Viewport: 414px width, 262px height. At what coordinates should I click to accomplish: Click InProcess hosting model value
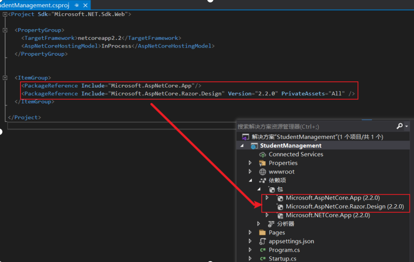(116, 46)
